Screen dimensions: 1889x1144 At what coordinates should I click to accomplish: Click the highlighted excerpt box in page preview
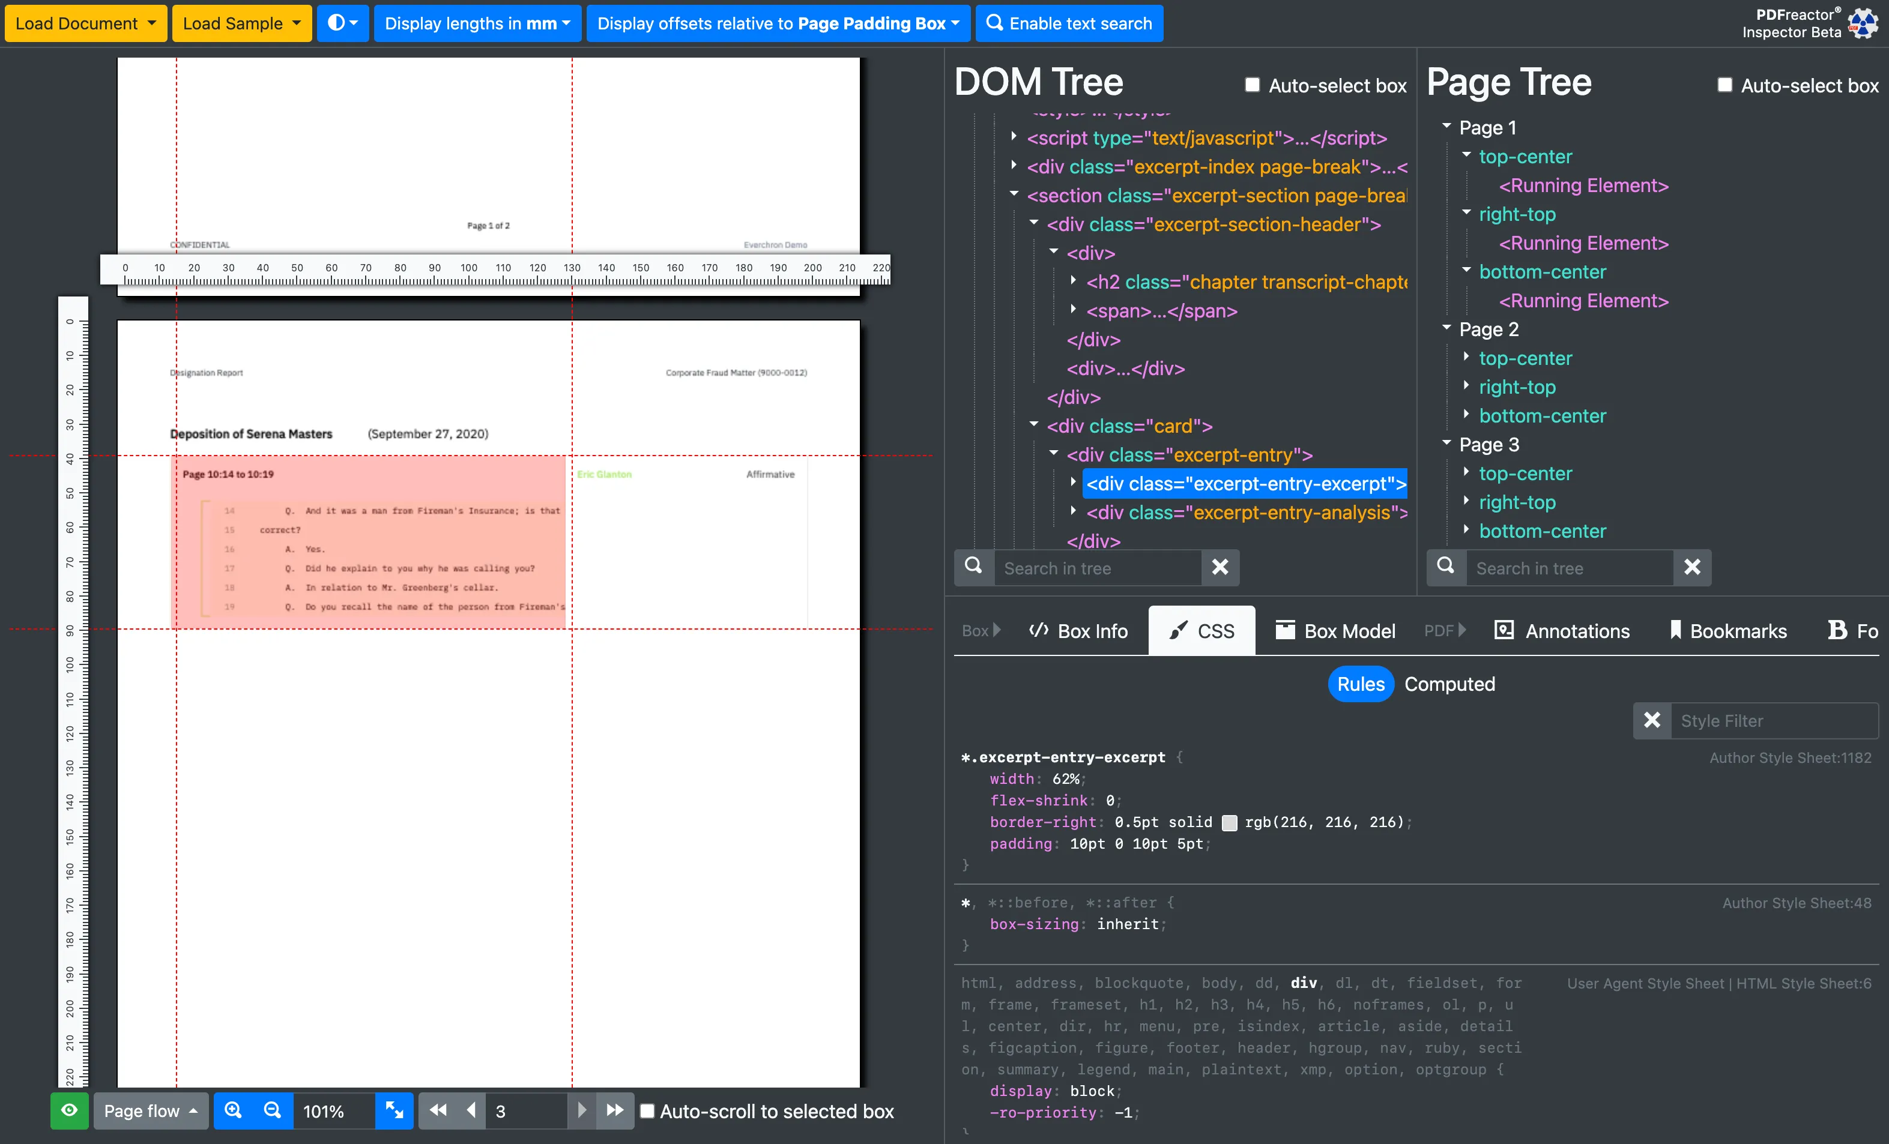pyautogui.click(x=368, y=542)
